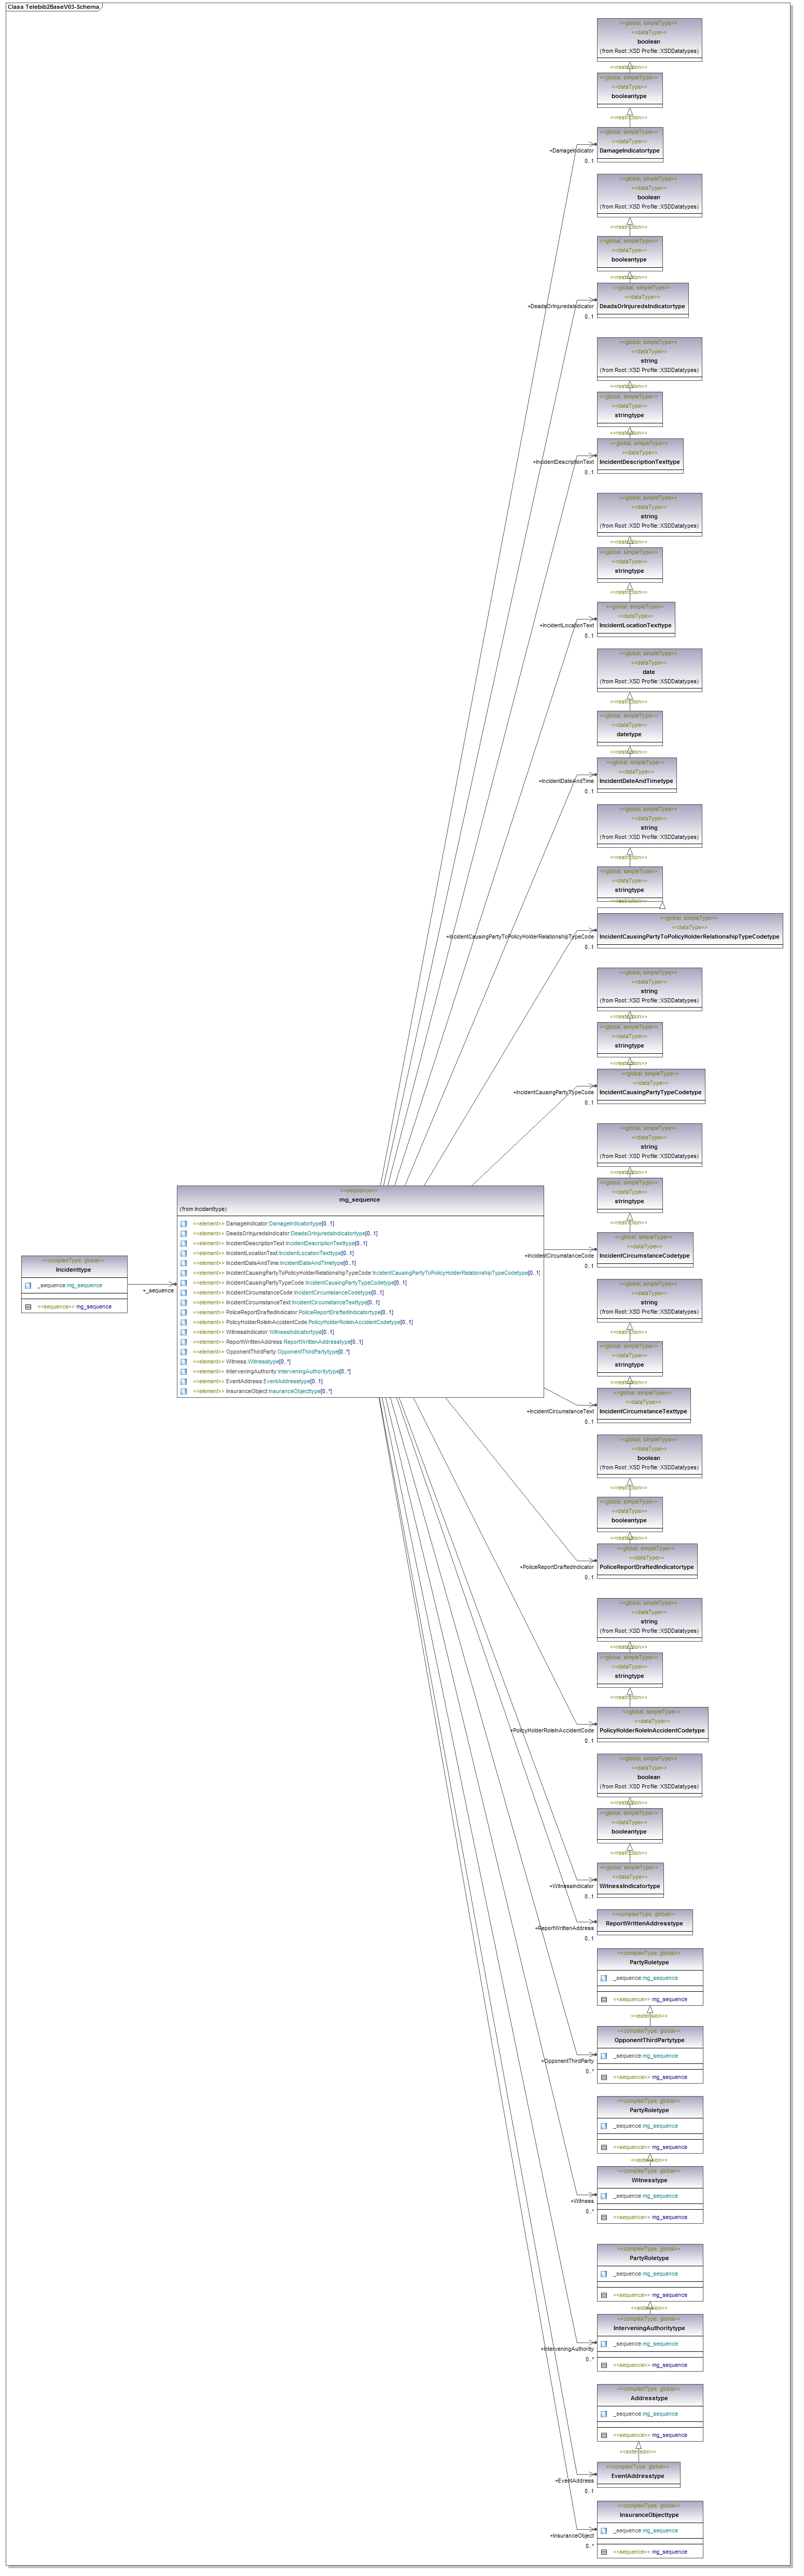Screen dimensions: 804x2576
Task: Select the mg_sequence class header
Action: [360, 1199]
